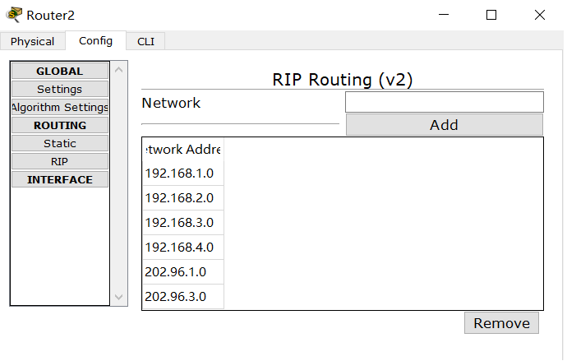Viewport: 567px width, 361px height.
Task: Switch to the Physical tab
Action: [33, 41]
